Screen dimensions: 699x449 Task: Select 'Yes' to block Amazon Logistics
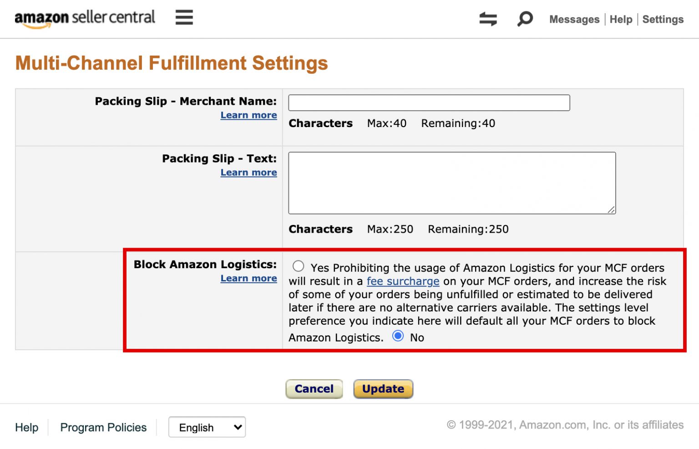[298, 266]
